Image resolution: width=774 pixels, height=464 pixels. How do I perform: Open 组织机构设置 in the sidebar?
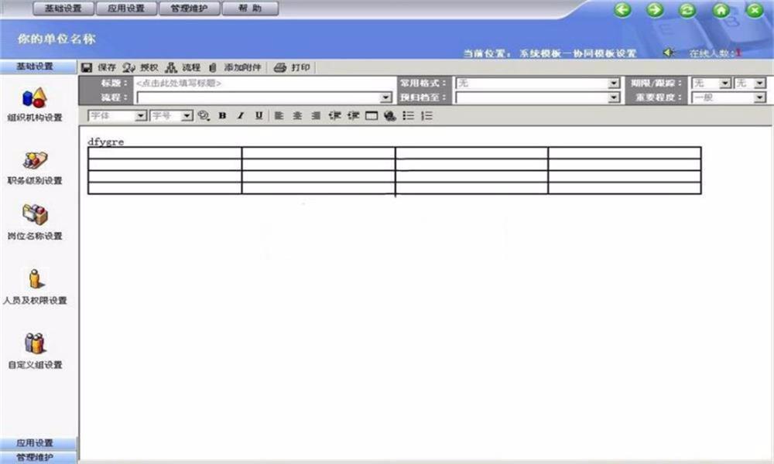tap(35, 104)
